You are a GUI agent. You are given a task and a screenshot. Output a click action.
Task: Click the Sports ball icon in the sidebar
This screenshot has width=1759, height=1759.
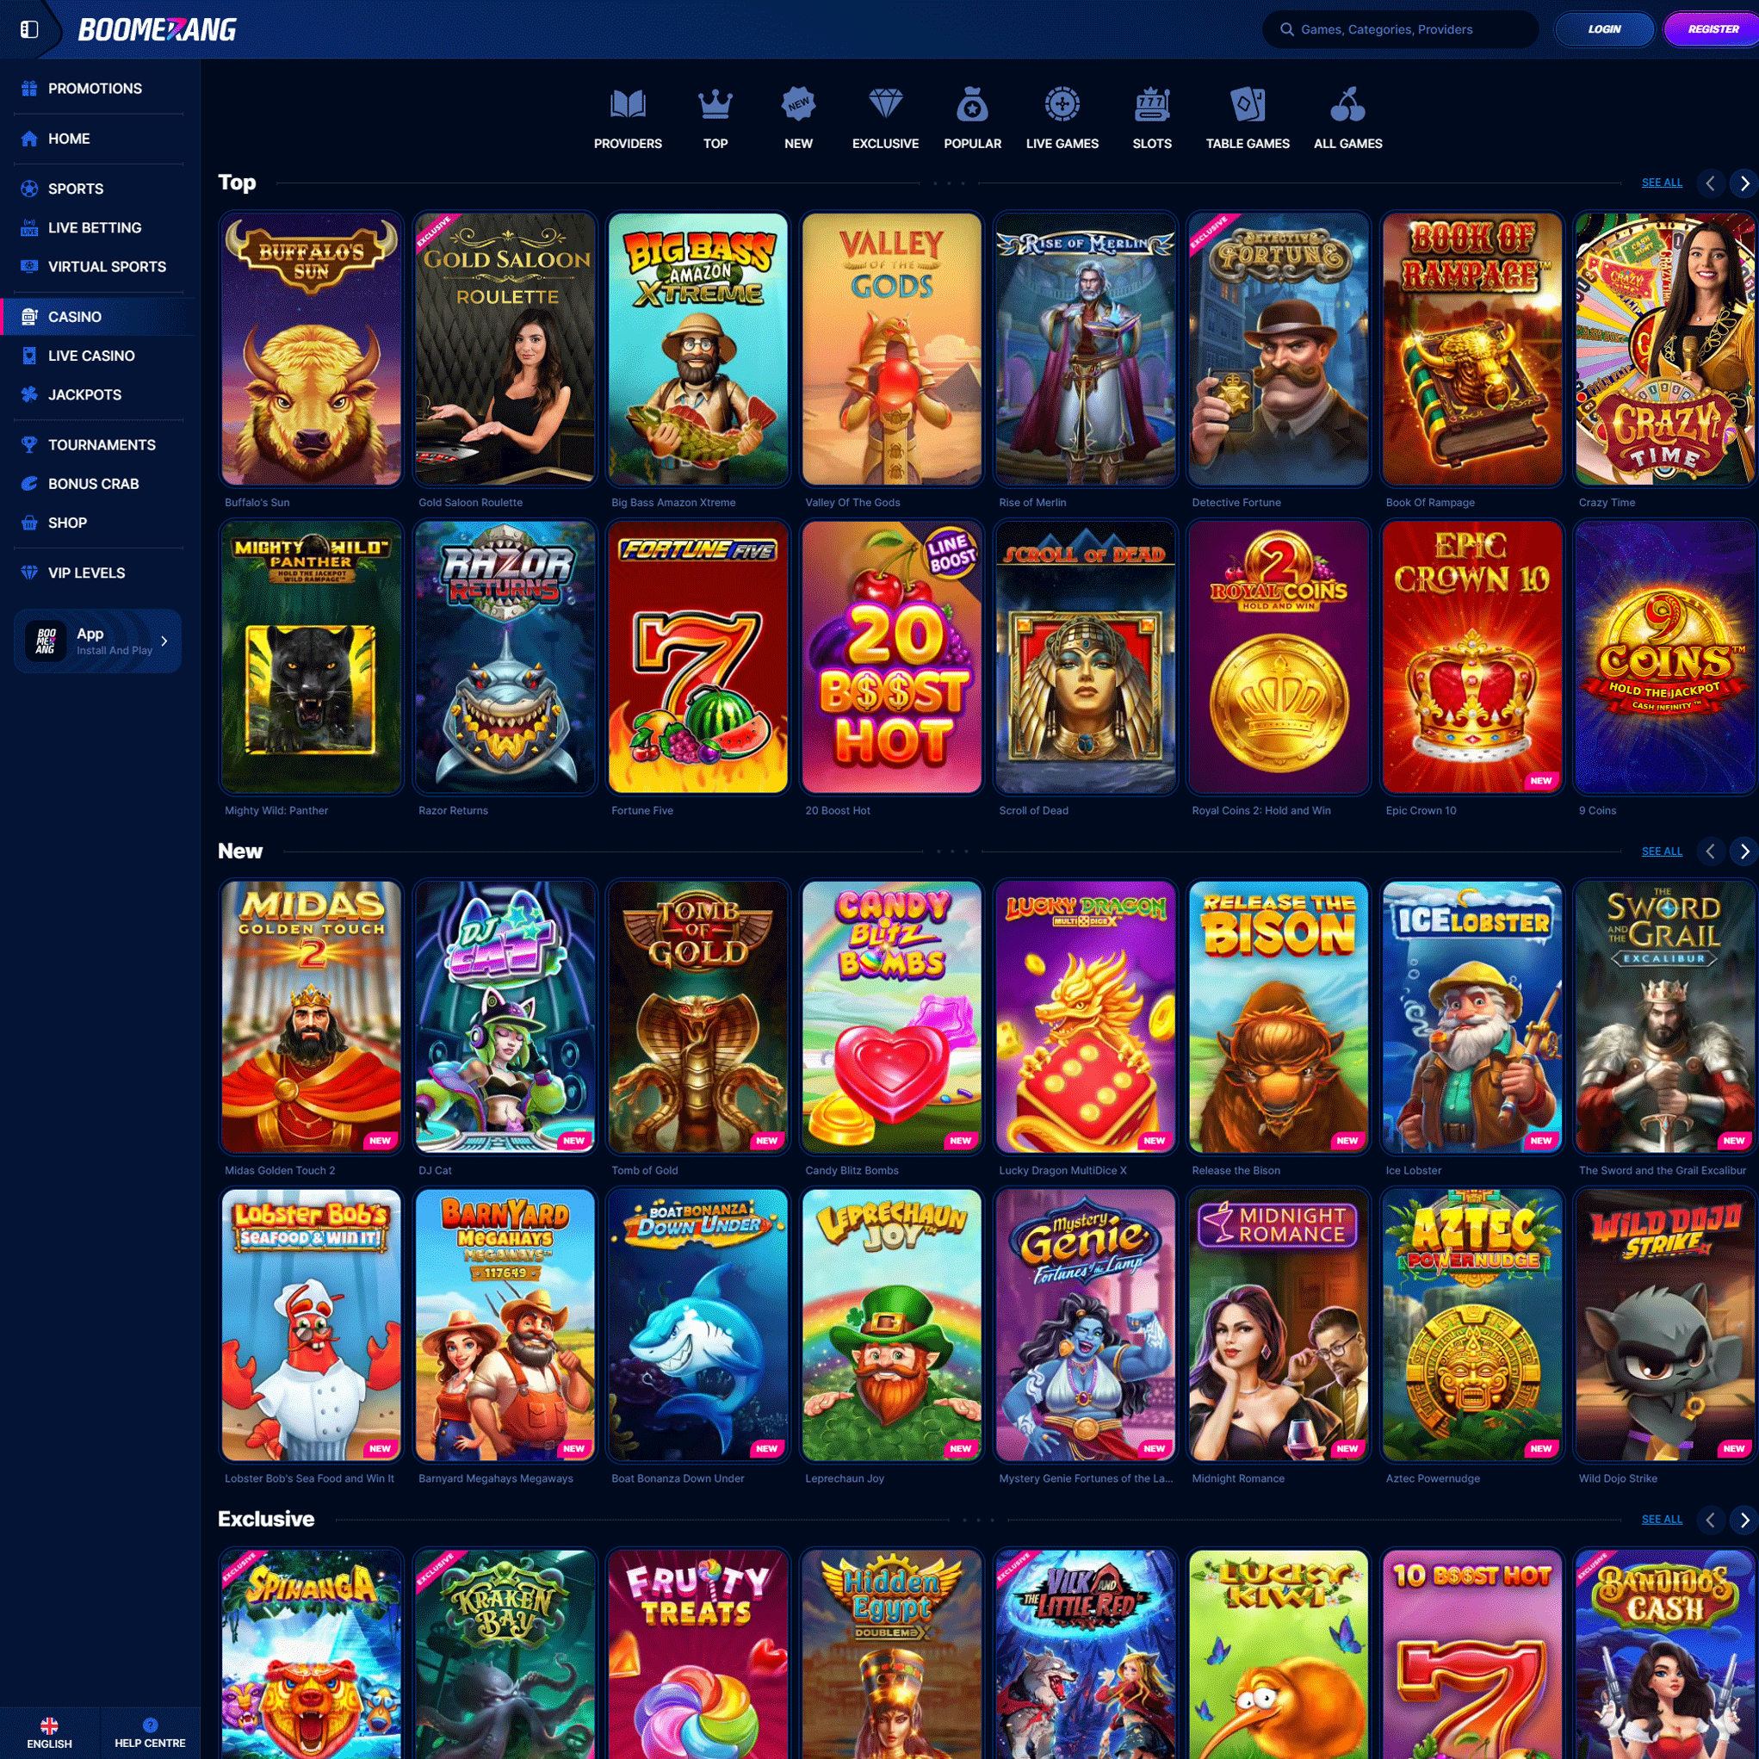click(29, 189)
